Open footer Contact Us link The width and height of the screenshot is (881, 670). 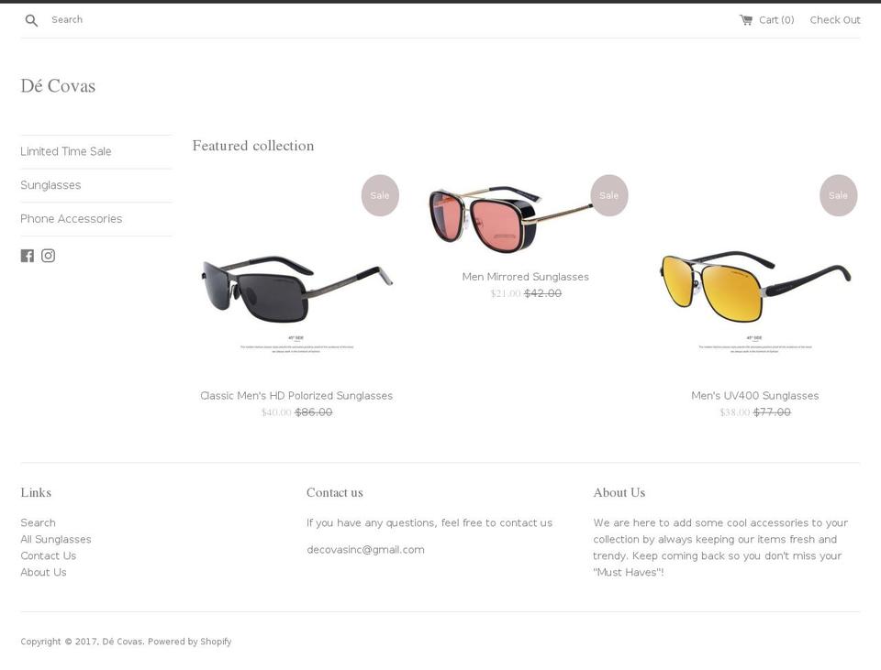tap(49, 556)
